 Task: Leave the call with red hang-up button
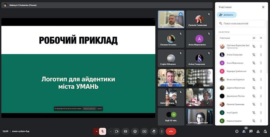click(x=171, y=132)
